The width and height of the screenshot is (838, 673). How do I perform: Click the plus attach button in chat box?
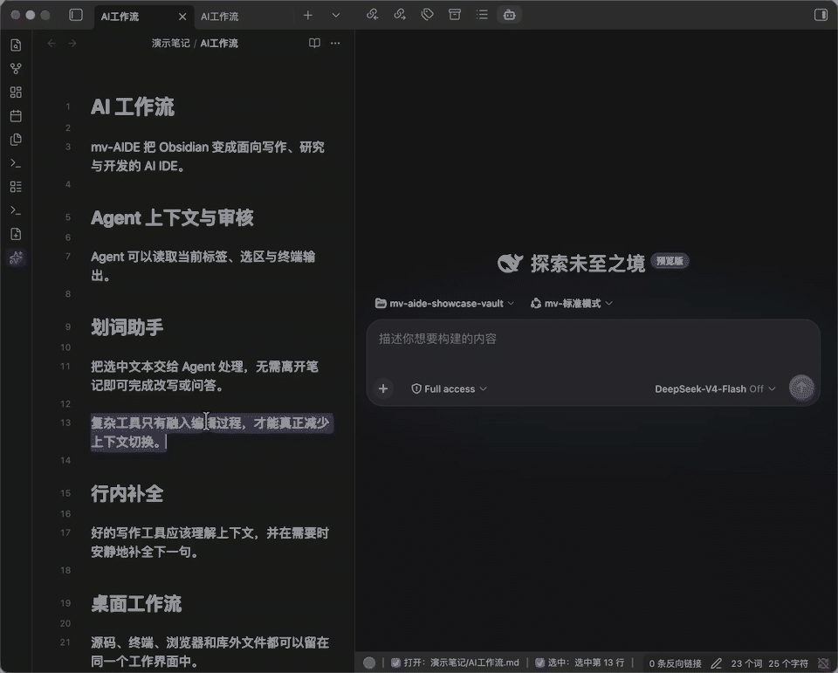coord(383,388)
